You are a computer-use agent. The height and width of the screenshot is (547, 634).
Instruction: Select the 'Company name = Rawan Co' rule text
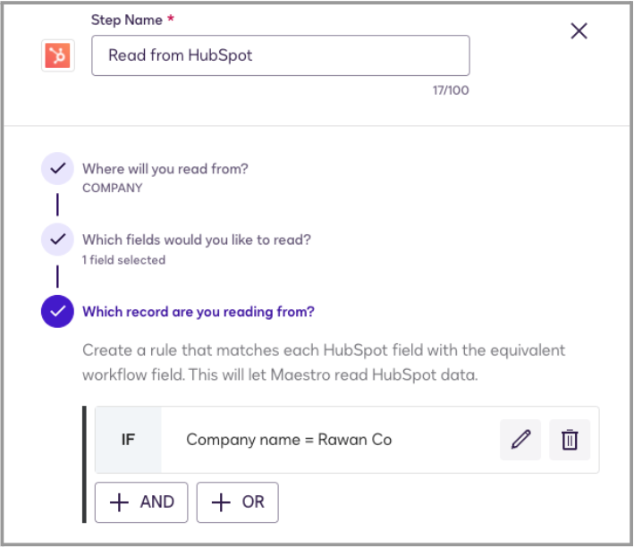coord(289,440)
